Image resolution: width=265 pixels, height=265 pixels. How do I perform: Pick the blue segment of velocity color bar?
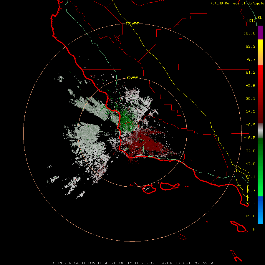(x=260, y=210)
